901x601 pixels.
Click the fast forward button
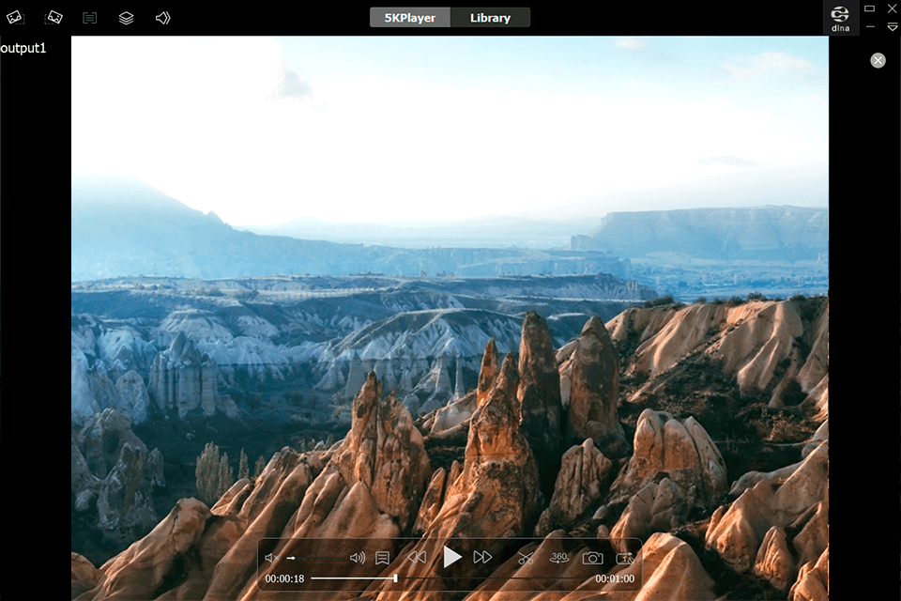pyautogui.click(x=482, y=558)
